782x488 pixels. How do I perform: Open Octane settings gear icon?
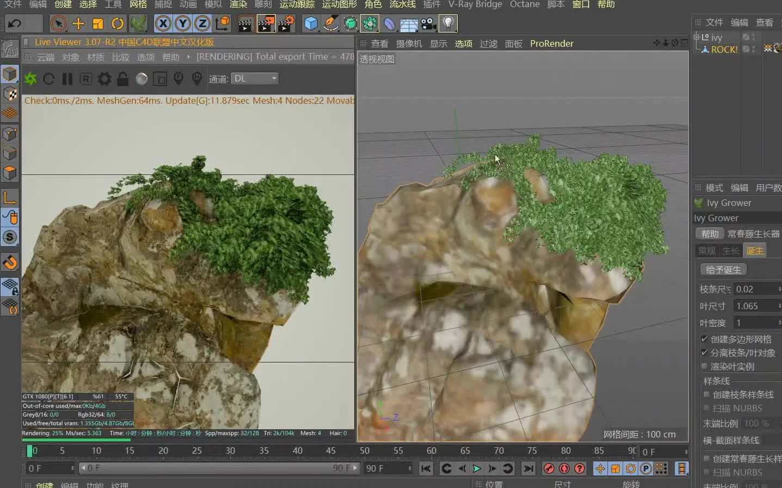pyautogui.click(x=104, y=79)
